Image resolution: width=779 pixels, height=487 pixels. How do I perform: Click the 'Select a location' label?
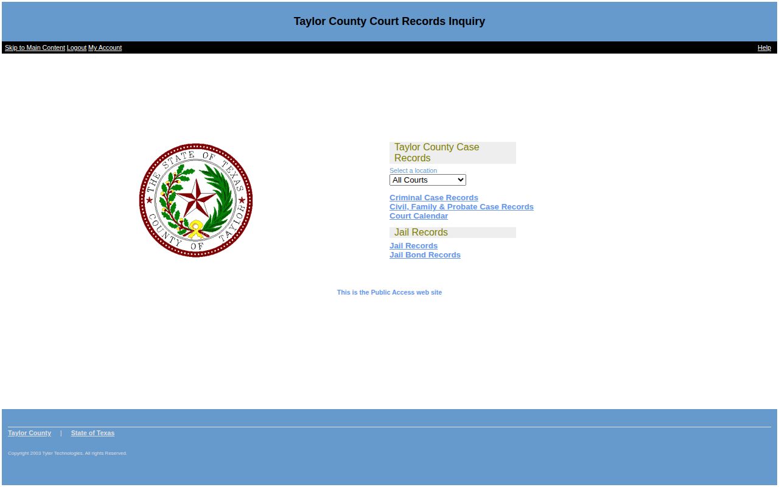(413, 170)
